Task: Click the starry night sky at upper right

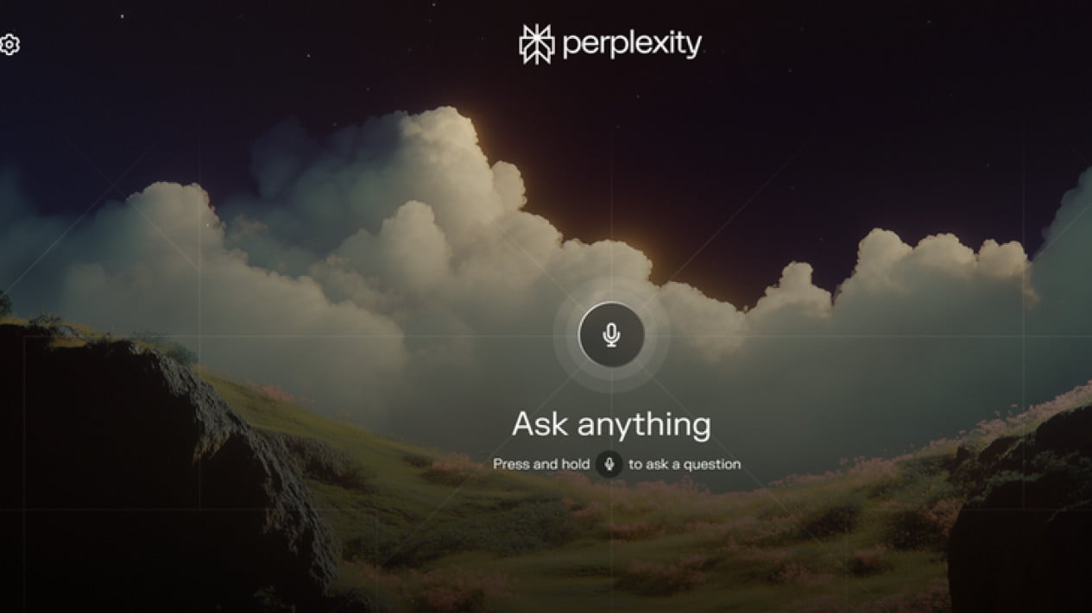Action: pos(906,103)
